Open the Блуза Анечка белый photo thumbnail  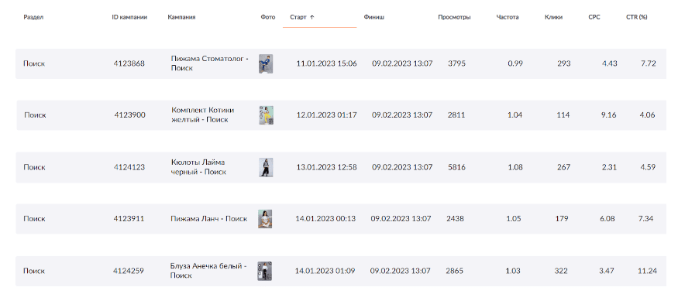(x=265, y=271)
